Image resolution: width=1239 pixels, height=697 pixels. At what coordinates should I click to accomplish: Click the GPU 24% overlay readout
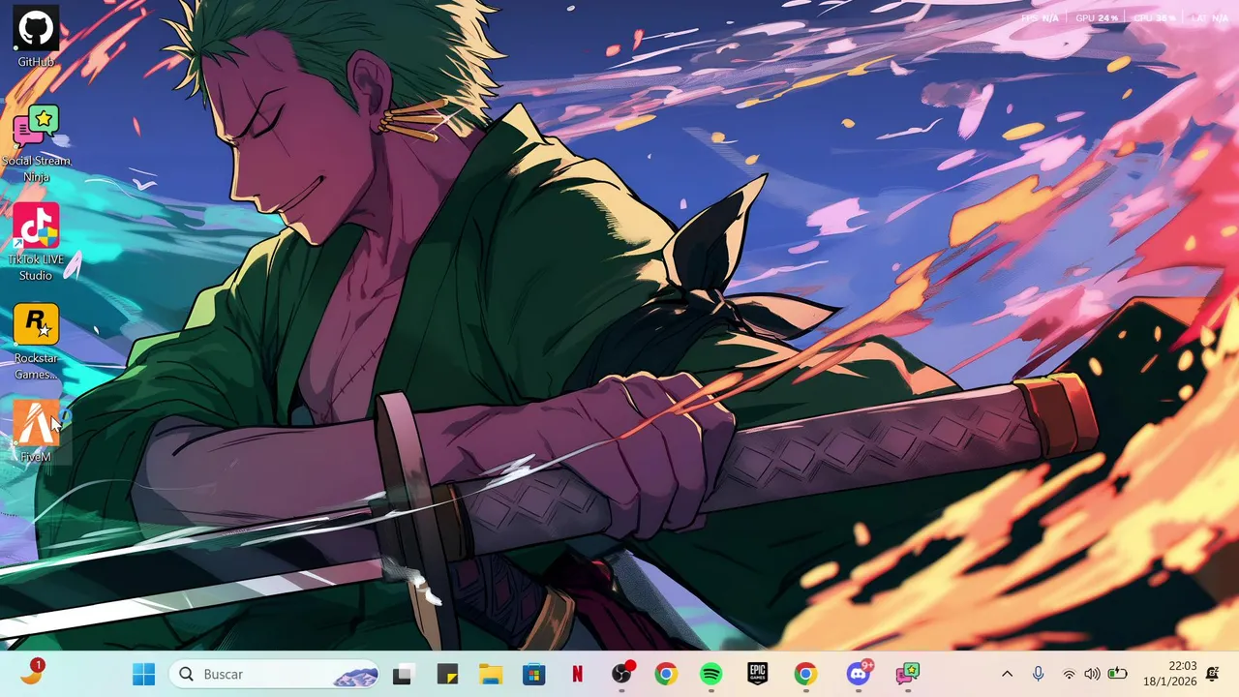1097,18
